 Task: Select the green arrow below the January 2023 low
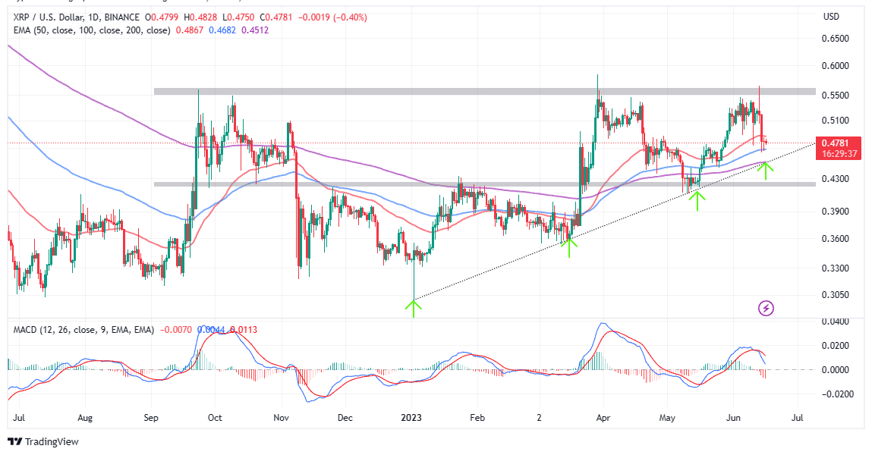[x=413, y=308]
